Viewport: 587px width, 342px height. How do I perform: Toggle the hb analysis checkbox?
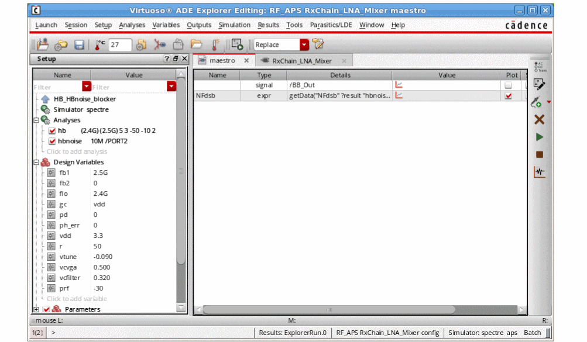tap(52, 131)
